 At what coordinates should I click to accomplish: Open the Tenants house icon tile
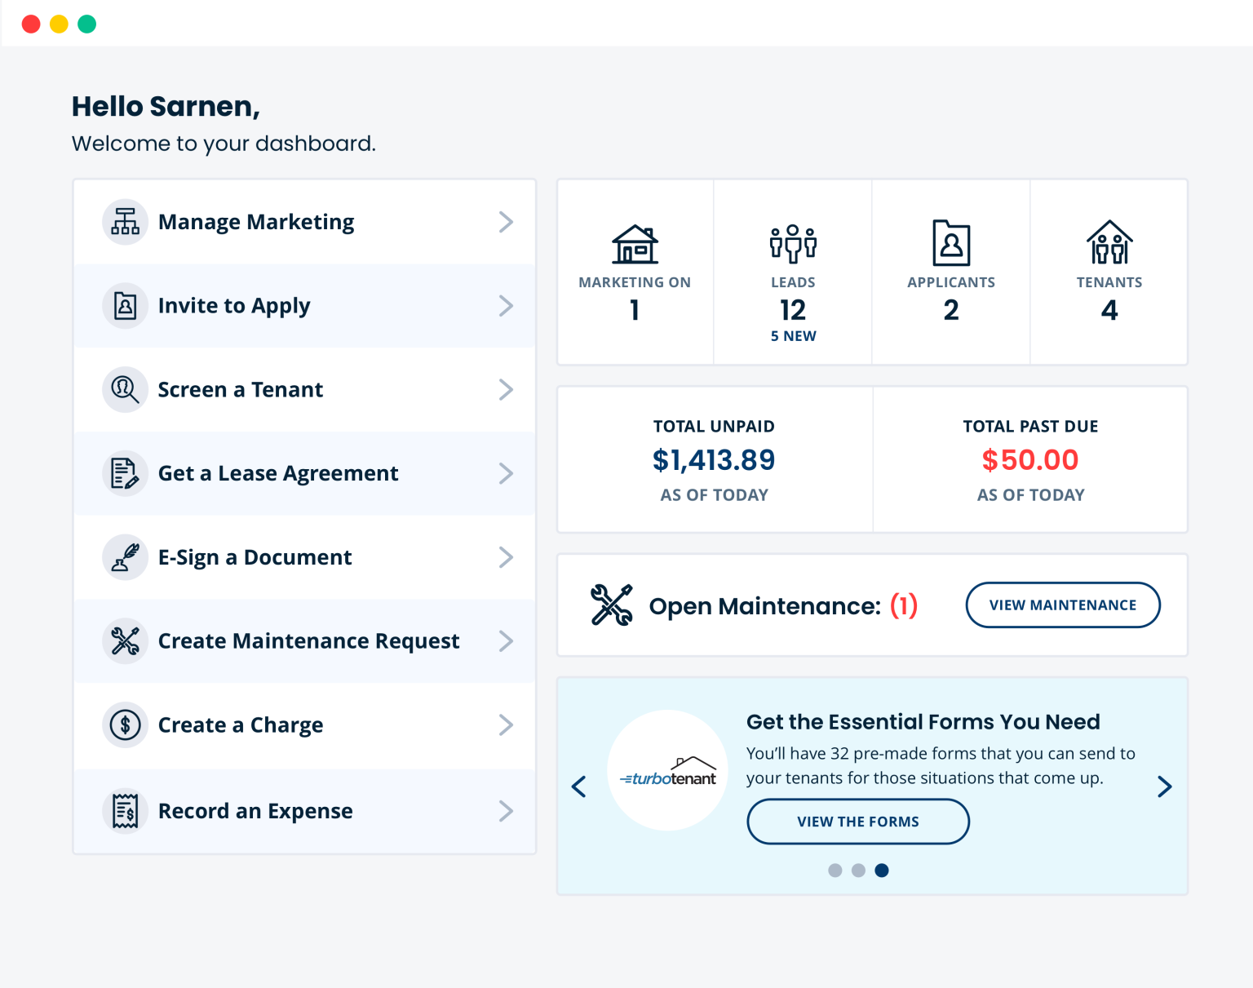(1109, 272)
